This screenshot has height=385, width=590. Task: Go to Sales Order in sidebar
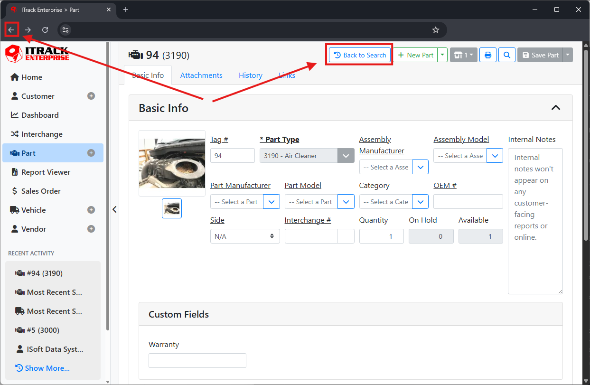coord(41,191)
